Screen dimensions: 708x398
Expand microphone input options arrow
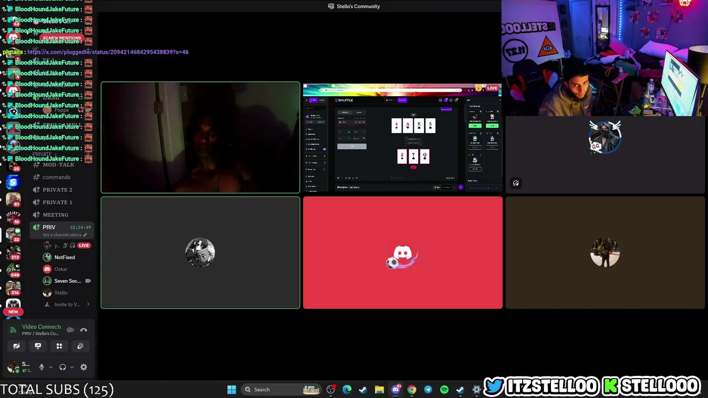coord(50,367)
